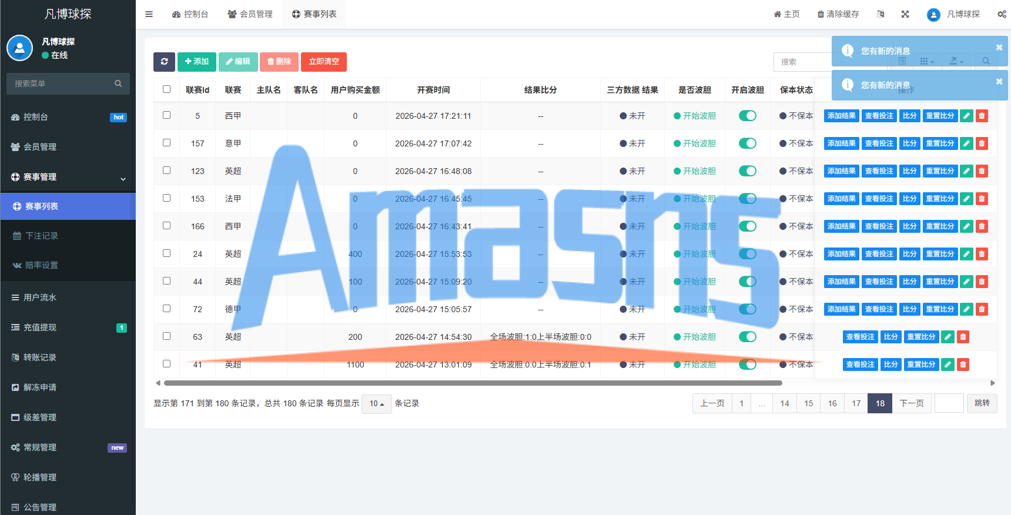Click the green edit pencil for row 5

click(966, 116)
